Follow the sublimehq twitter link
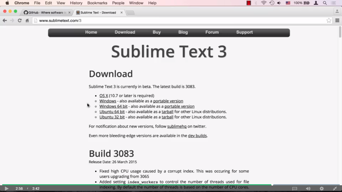The width and height of the screenshot is (342, 192). 177,126
